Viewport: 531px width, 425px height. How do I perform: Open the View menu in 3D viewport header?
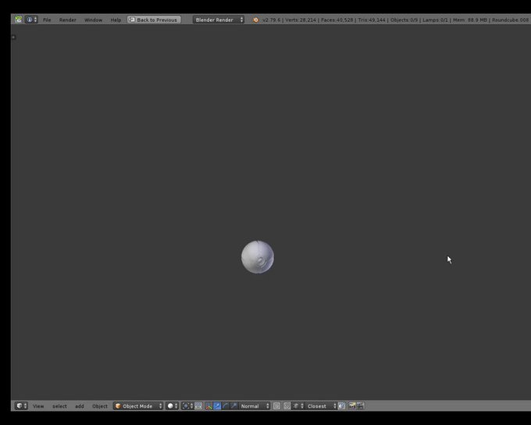(38, 406)
